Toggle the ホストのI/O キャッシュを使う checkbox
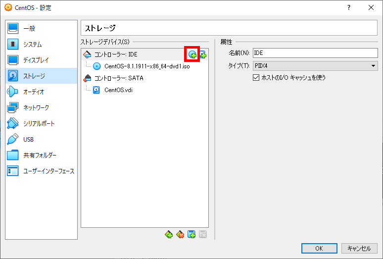 (x=256, y=78)
